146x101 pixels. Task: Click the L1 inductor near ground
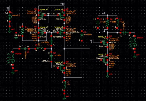click(64, 86)
